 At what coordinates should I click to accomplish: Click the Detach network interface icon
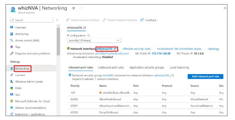[x=105, y=20]
